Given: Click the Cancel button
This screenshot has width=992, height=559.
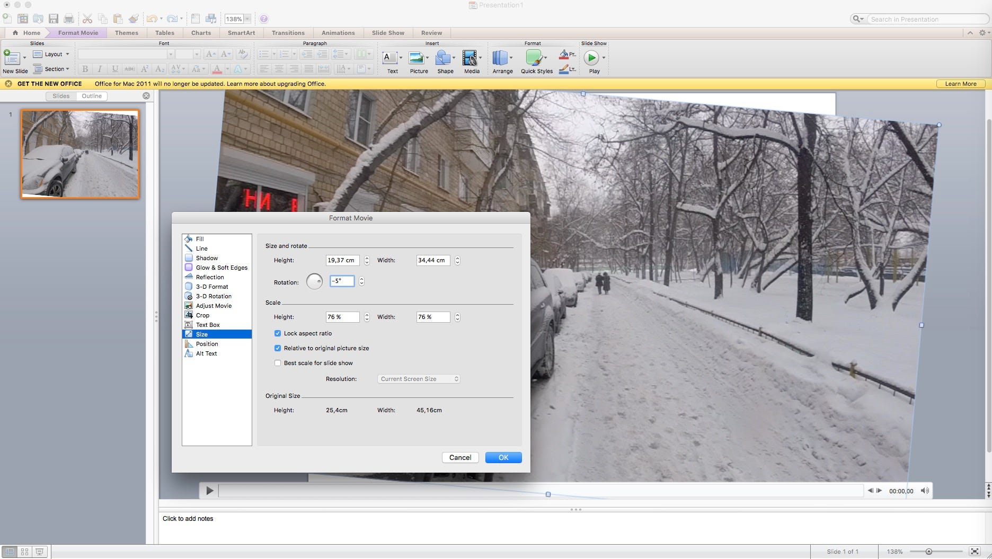Looking at the screenshot, I should pyautogui.click(x=460, y=457).
